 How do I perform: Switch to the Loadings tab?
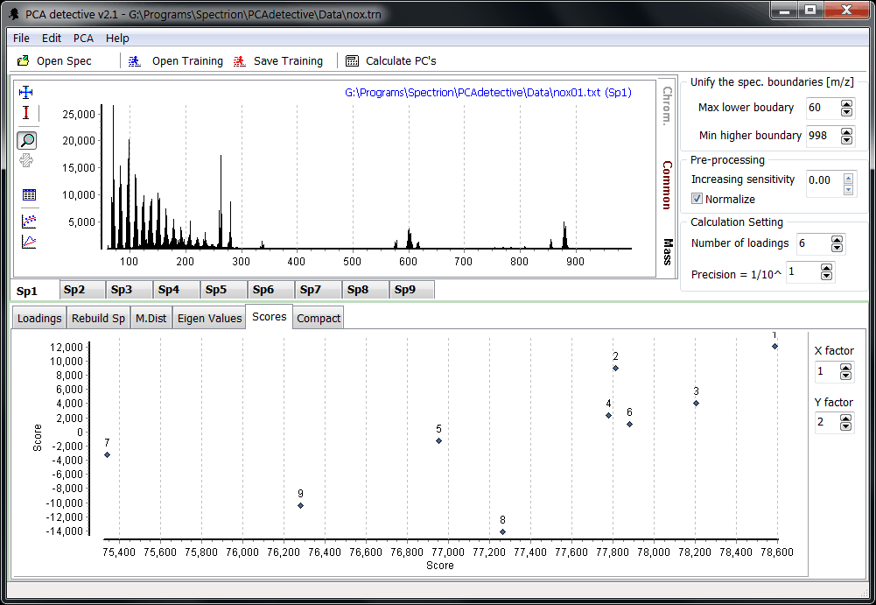[x=39, y=318]
